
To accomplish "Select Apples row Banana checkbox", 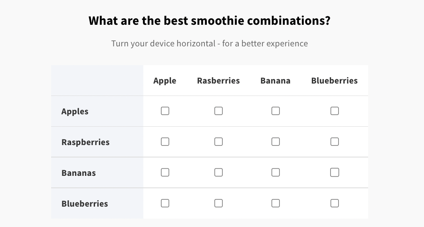I will coord(275,111).
